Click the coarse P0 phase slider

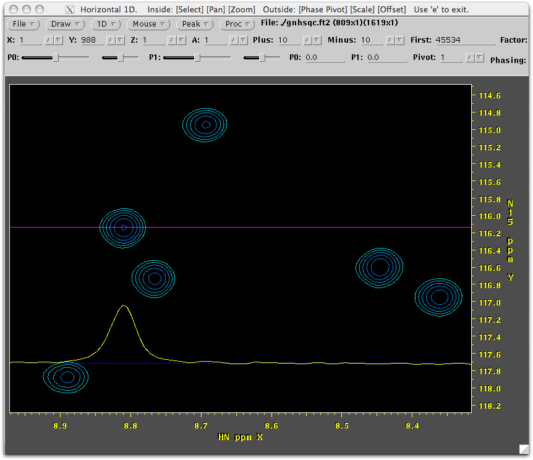click(56, 57)
